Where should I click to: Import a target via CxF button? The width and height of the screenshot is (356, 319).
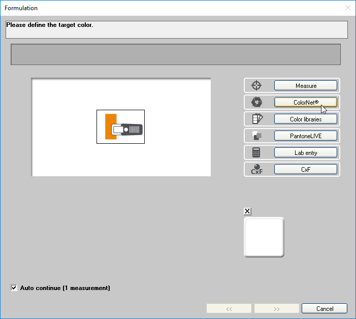coord(305,169)
